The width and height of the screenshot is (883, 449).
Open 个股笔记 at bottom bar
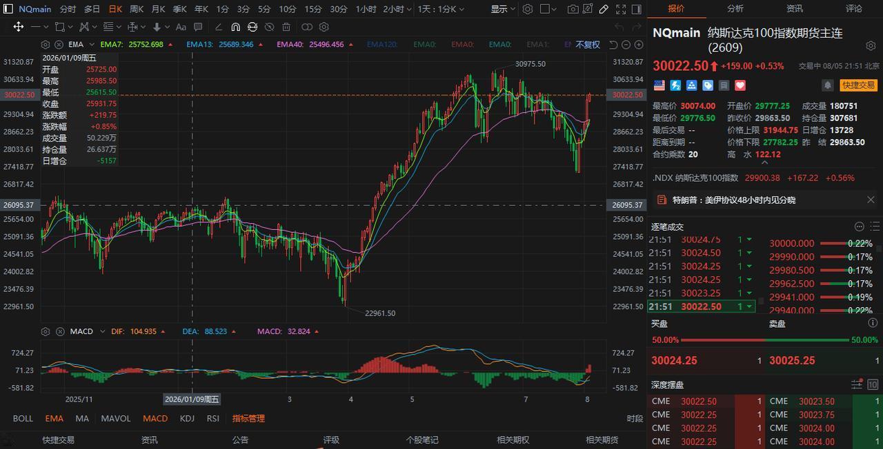pyautogui.click(x=422, y=439)
